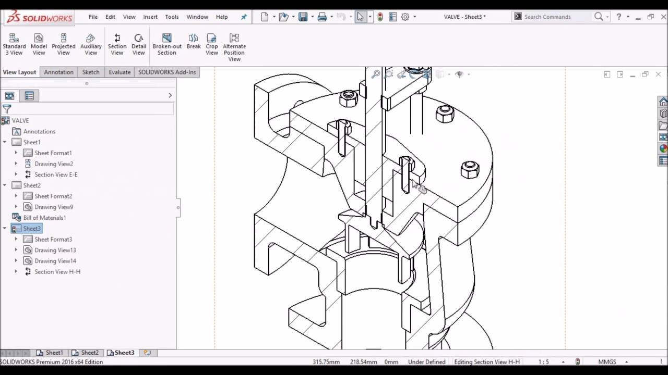Open the Options gear
The height and width of the screenshot is (375, 668).
point(405,17)
